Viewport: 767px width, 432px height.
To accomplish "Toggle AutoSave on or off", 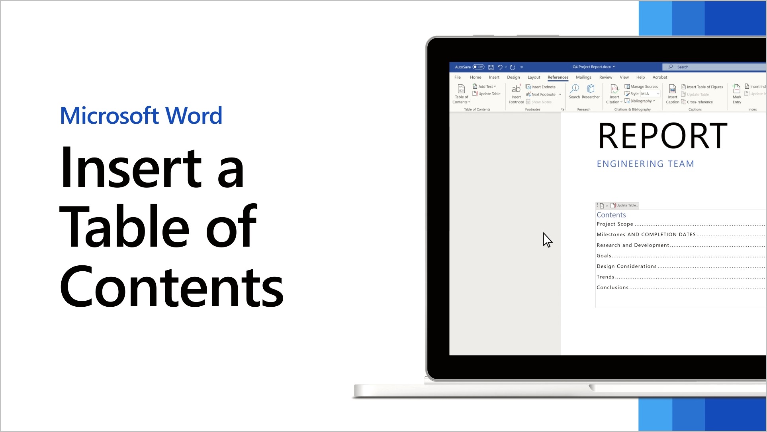I will (477, 67).
